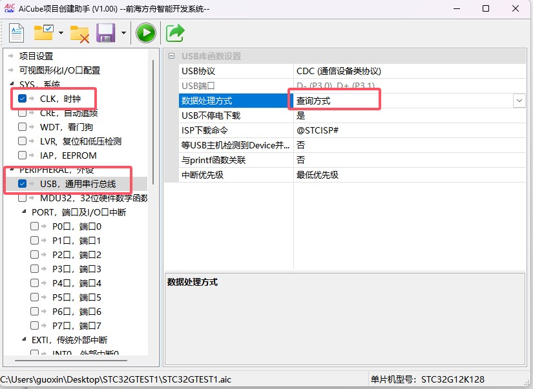Screen dimensions: 533x389
Task: Click the purple save floppy icon
Action: point(106,33)
